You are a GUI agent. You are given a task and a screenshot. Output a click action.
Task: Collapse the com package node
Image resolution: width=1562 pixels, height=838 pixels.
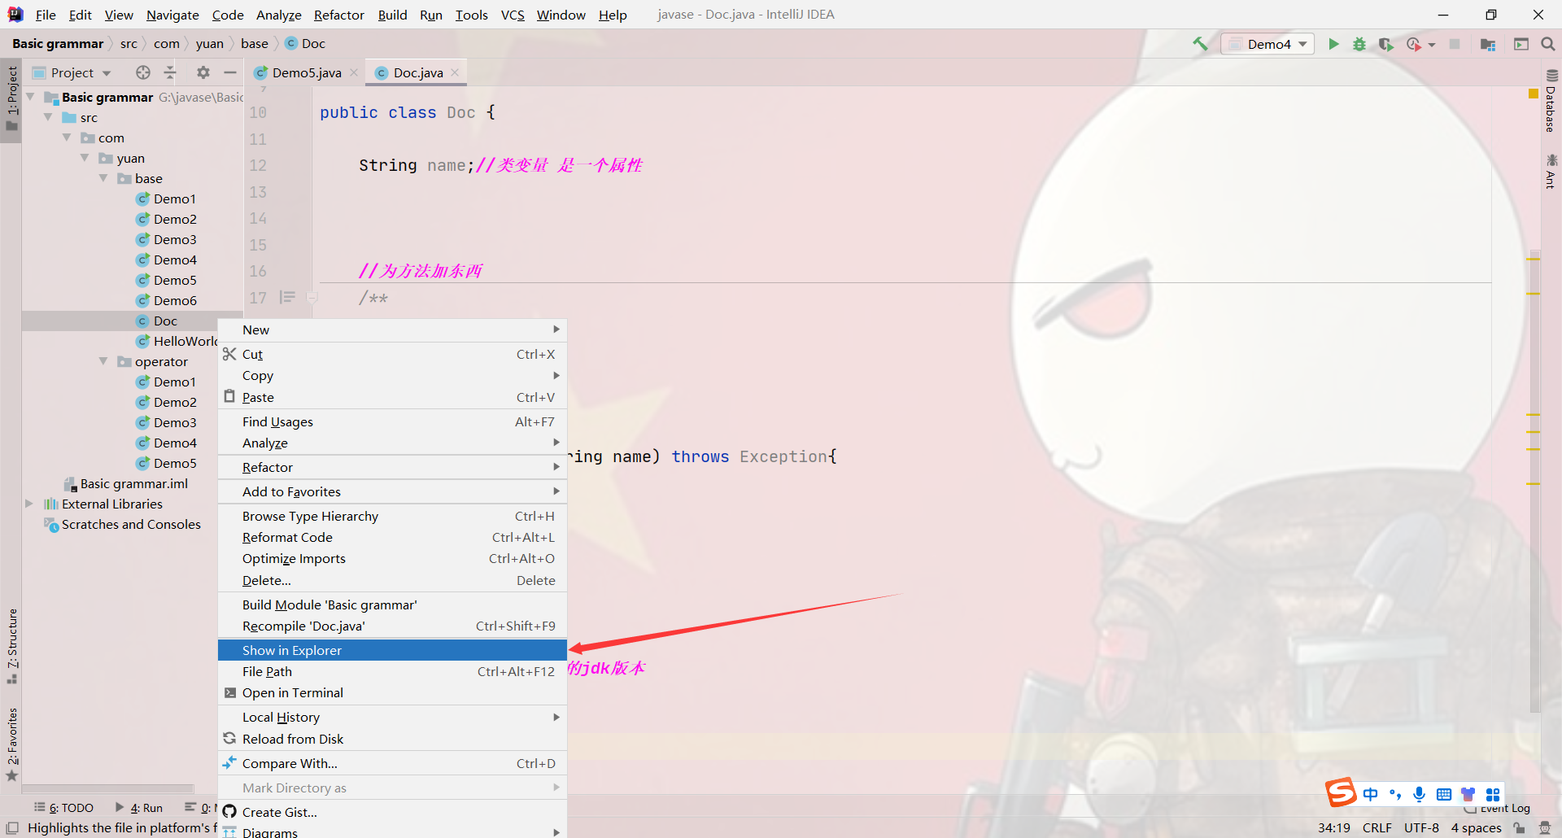pos(67,137)
